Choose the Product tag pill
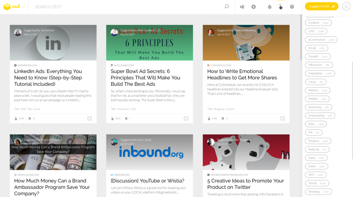The height and width of the screenshot is (197, 353). pos(318,141)
